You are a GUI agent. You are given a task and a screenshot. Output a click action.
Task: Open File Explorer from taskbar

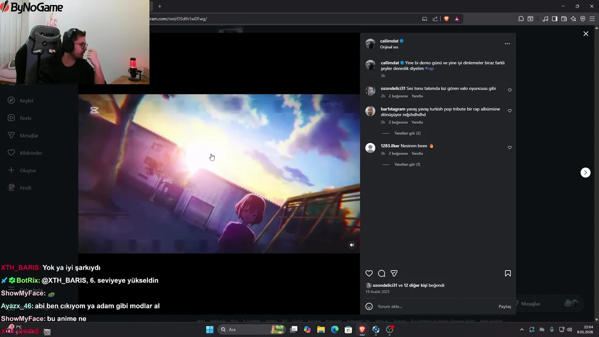click(321, 330)
